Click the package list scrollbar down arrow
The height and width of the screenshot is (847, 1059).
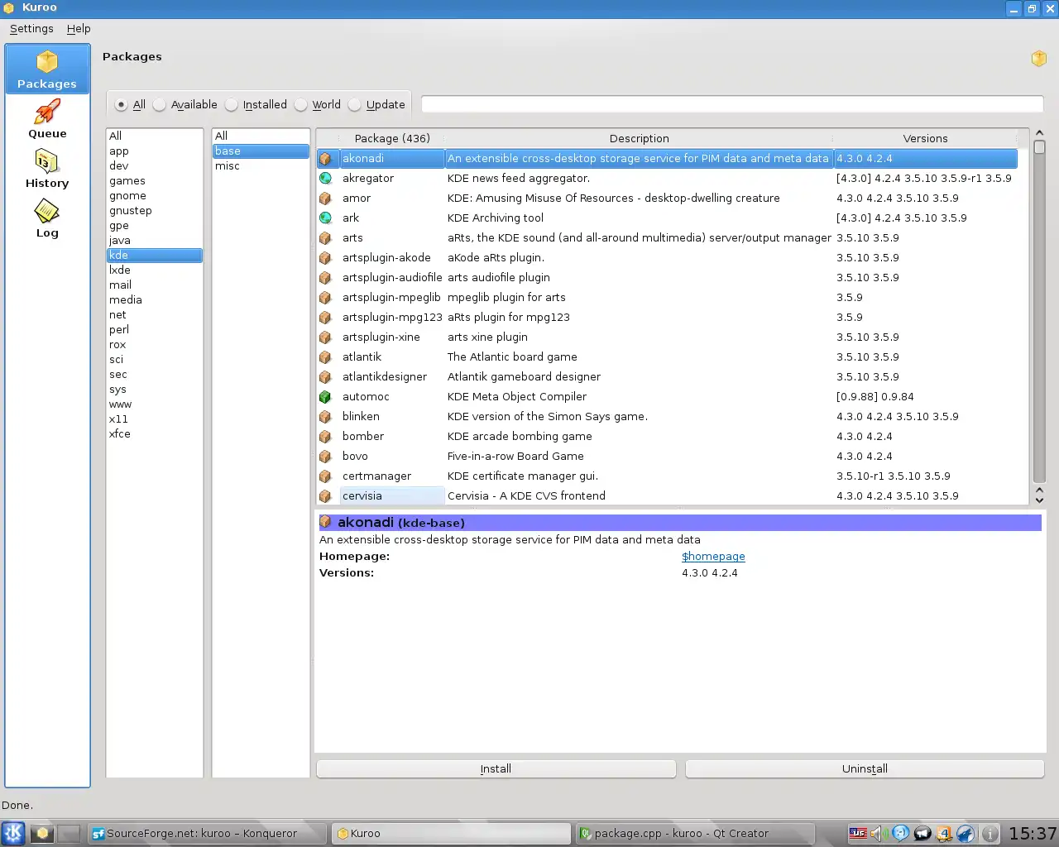pos(1039,500)
